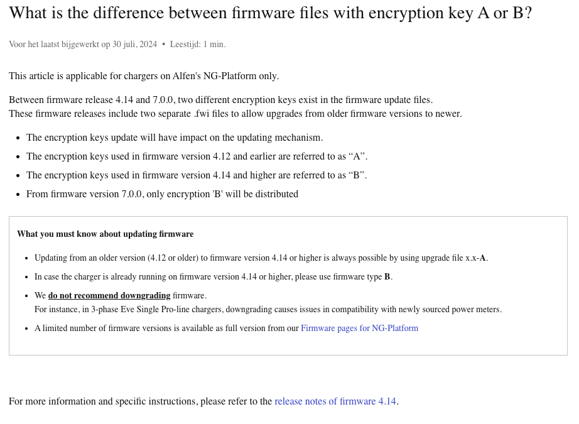579x424 pixels.
Task: Click the text "For more information and specific instructions"
Action: [x=103, y=401]
